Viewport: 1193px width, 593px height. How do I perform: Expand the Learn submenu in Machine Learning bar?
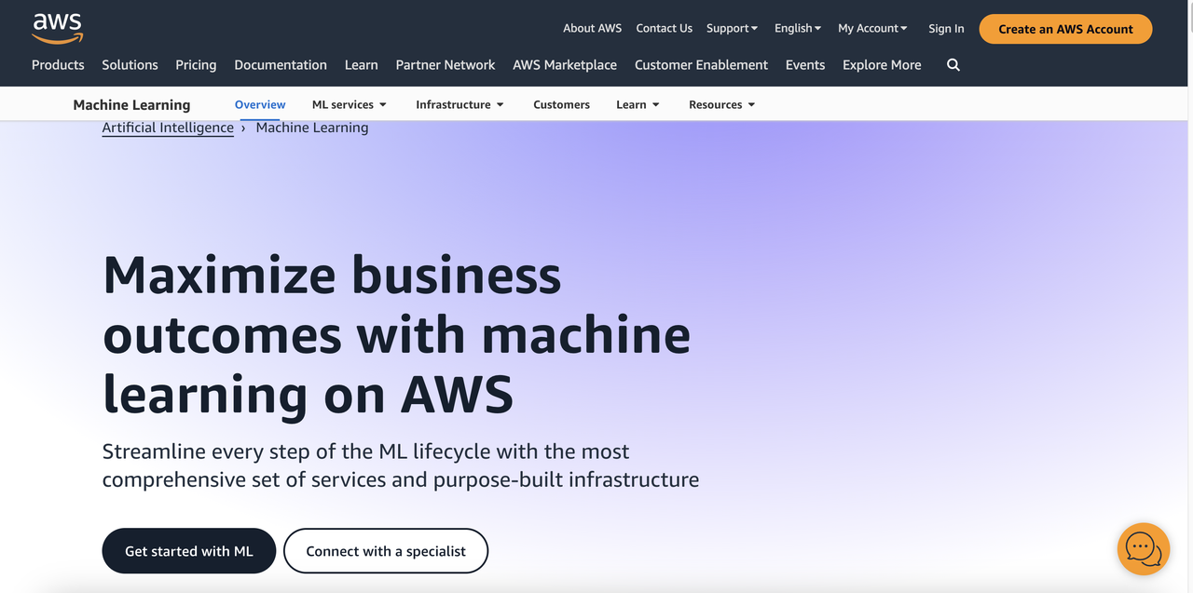[x=638, y=105]
